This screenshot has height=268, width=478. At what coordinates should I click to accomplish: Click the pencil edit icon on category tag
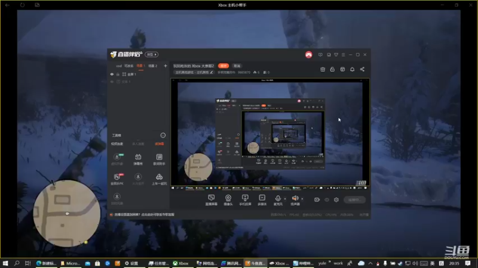212,72
